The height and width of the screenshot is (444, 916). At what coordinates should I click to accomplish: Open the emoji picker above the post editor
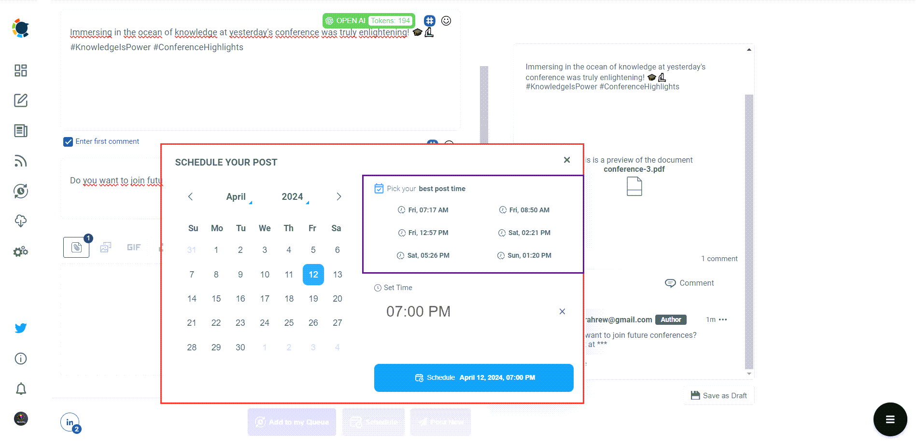[x=446, y=20]
